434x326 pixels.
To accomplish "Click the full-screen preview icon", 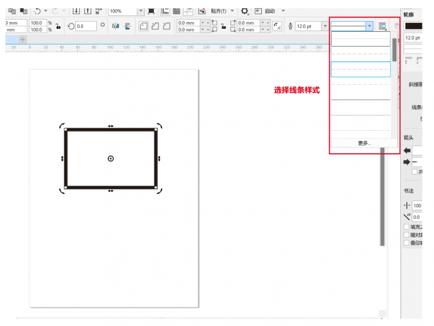I will click(151, 11).
